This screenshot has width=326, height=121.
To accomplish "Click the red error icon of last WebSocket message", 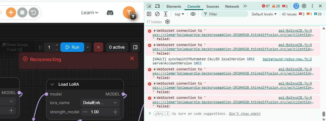I will (150, 98).
